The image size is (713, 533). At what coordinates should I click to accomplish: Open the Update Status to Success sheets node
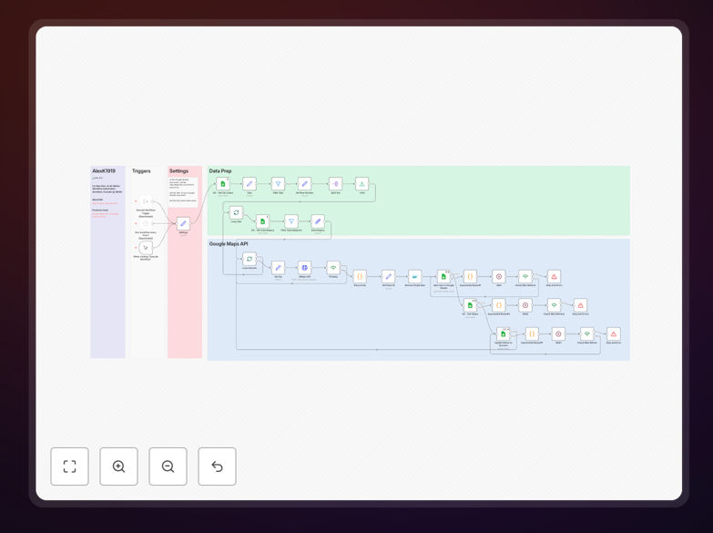504,333
